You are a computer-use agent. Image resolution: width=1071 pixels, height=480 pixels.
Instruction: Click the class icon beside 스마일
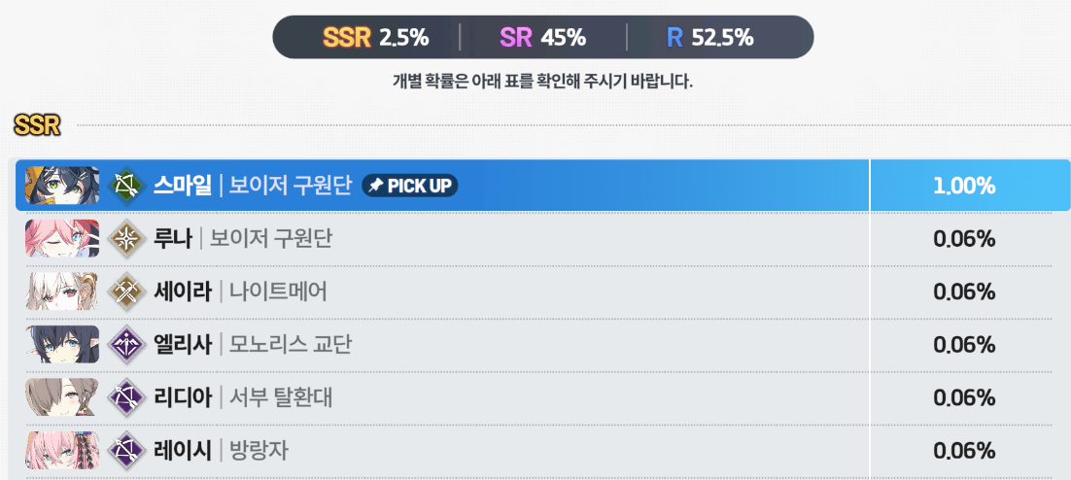[125, 185]
